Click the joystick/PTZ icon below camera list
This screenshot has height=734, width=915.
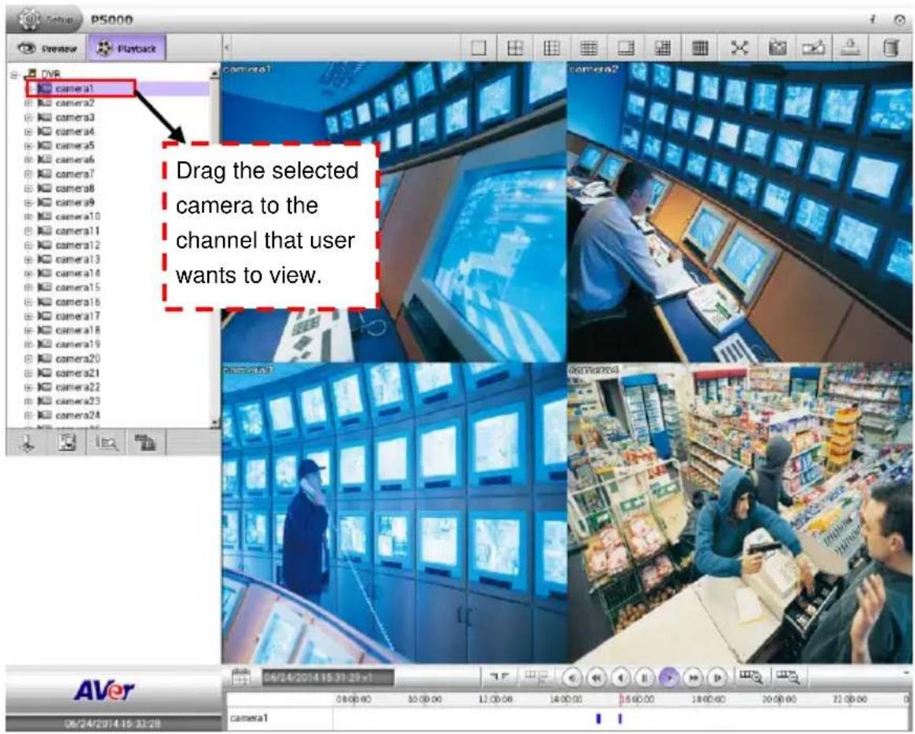click(x=27, y=442)
